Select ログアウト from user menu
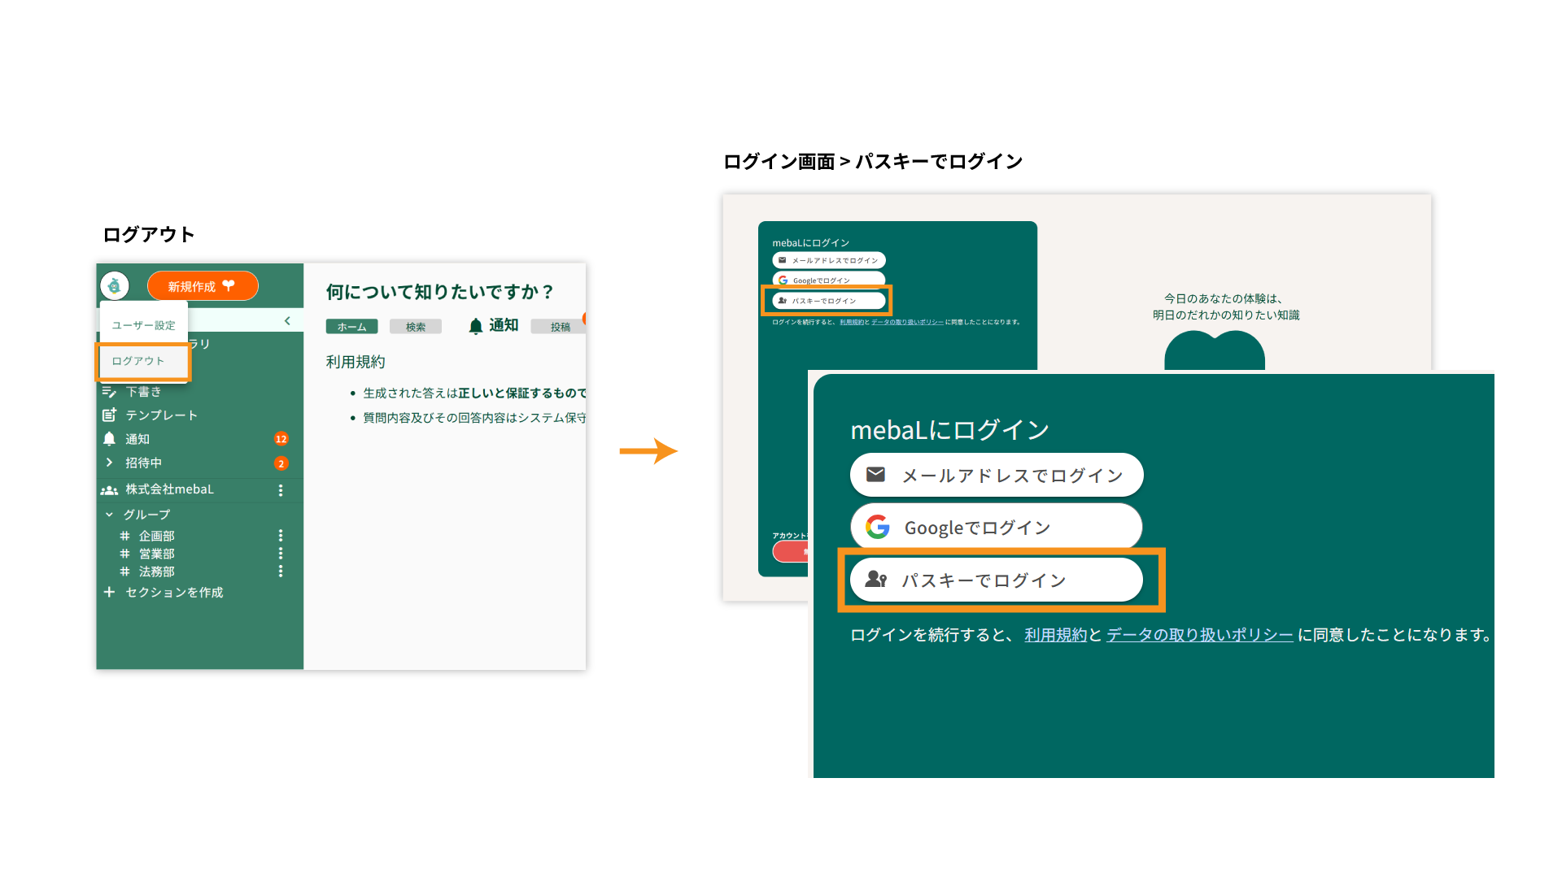This screenshot has width=1562, height=878. point(138,361)
